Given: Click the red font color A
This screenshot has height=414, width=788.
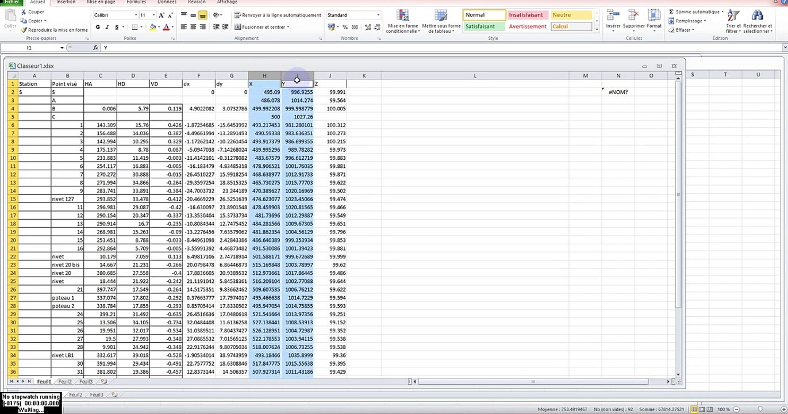Looking at the screenshot, I should click(x=166, y=27).
